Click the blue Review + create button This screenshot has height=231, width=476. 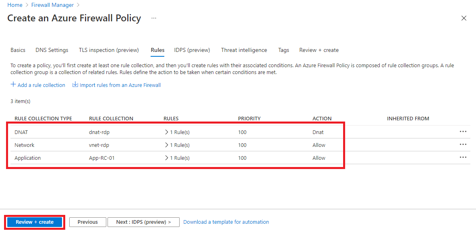point(35,222)
